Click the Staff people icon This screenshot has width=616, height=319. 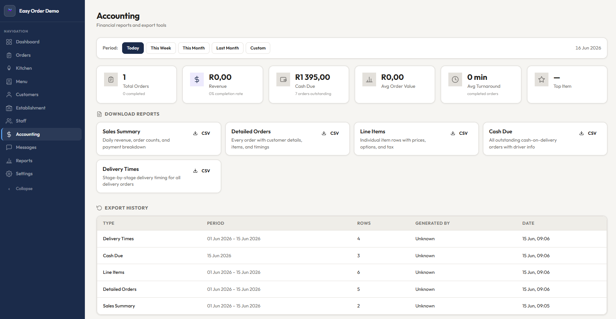(x=9, y=121)
